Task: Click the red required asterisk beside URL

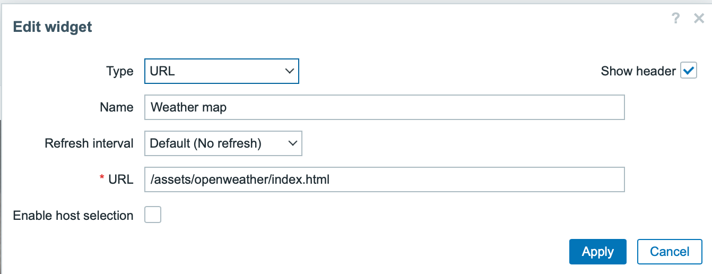Action: pos(102,179)
